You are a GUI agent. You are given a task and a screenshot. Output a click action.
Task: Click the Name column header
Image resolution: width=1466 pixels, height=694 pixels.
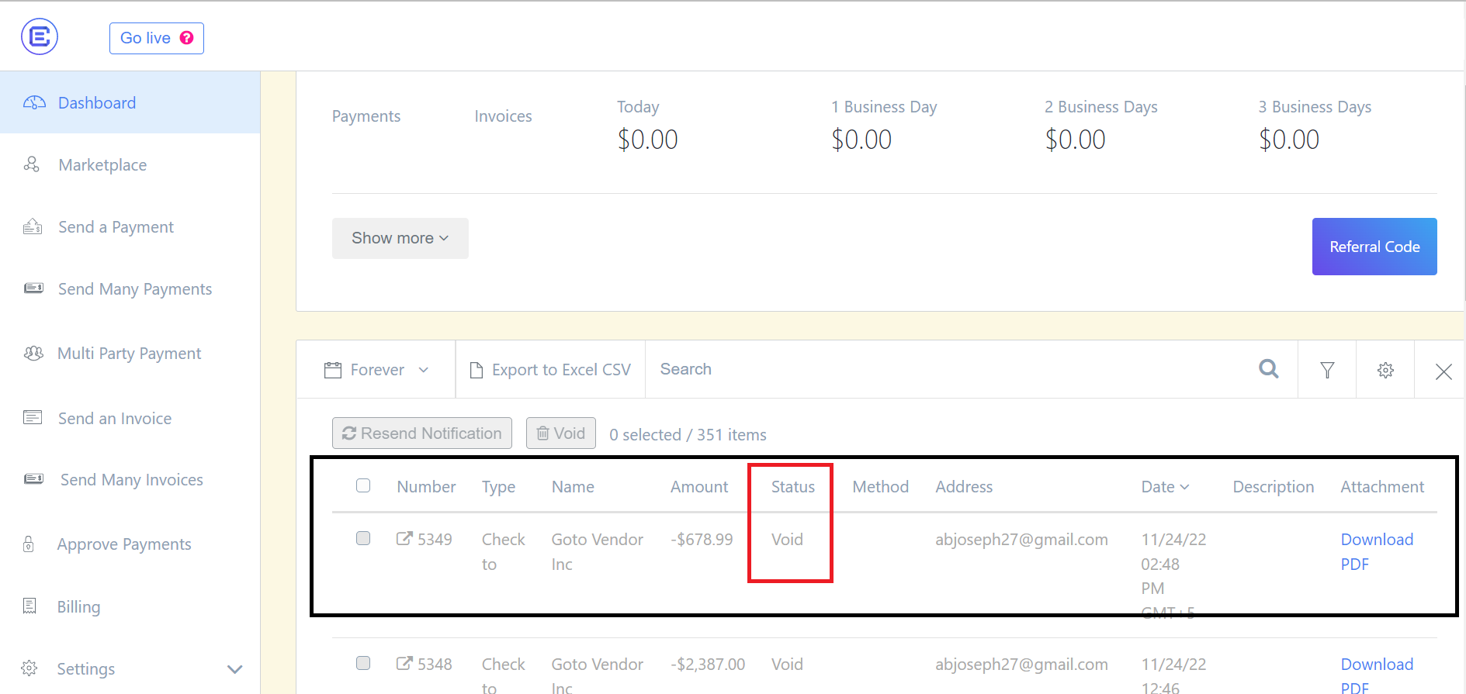click(573, 486)
